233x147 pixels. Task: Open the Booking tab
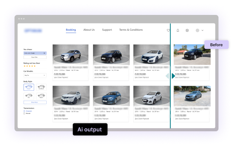[x=71, y=30]
